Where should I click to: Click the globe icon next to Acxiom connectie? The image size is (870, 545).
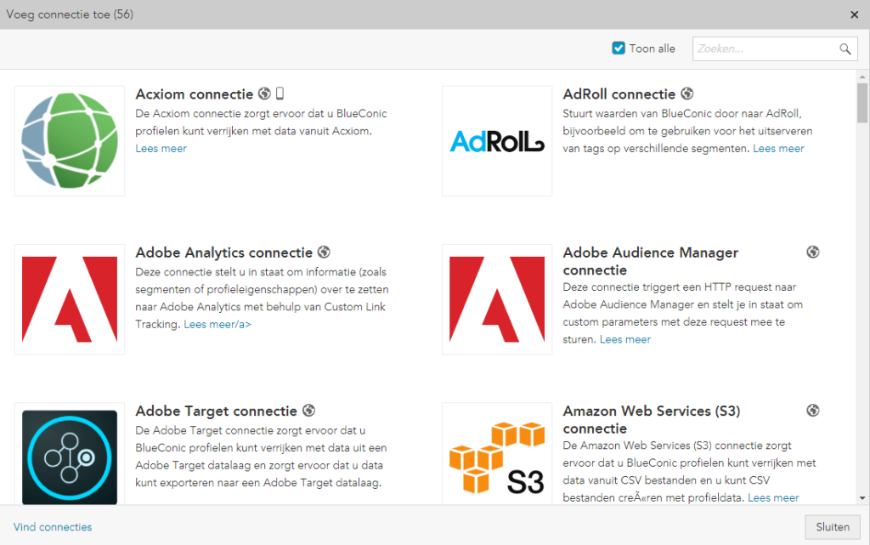click(x=265, y=94)
